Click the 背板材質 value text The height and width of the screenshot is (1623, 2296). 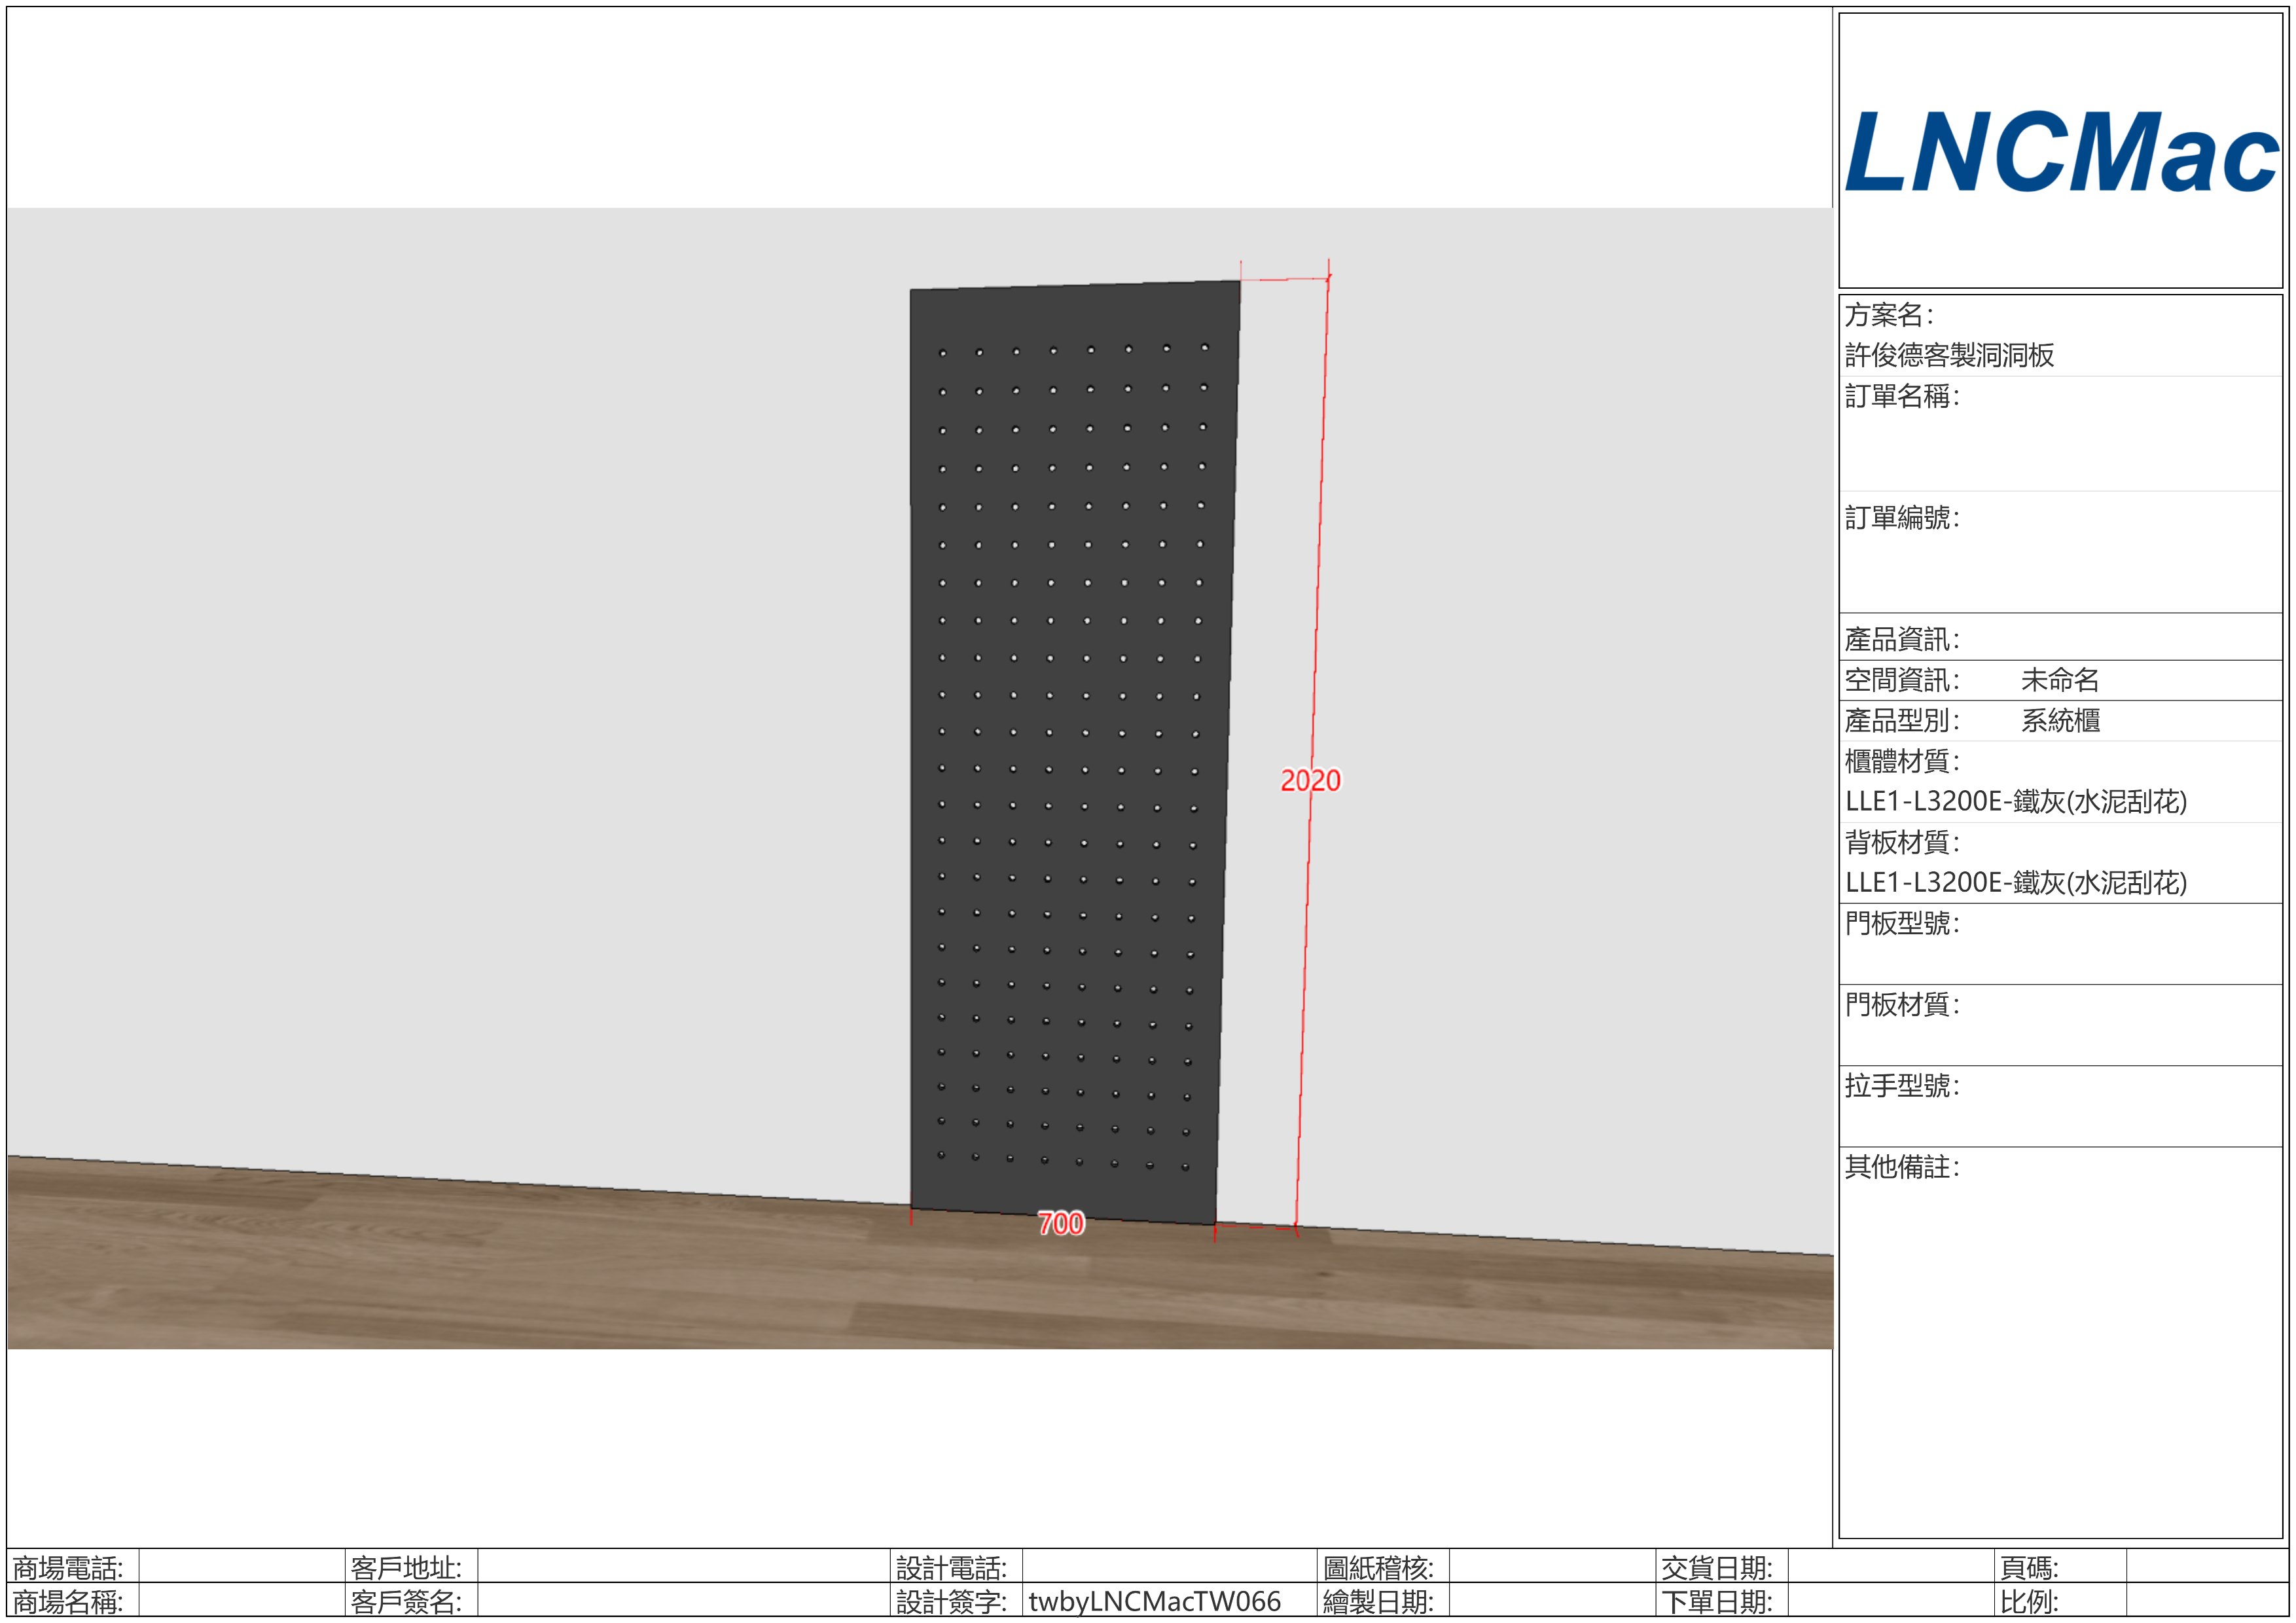(2015, 882)
